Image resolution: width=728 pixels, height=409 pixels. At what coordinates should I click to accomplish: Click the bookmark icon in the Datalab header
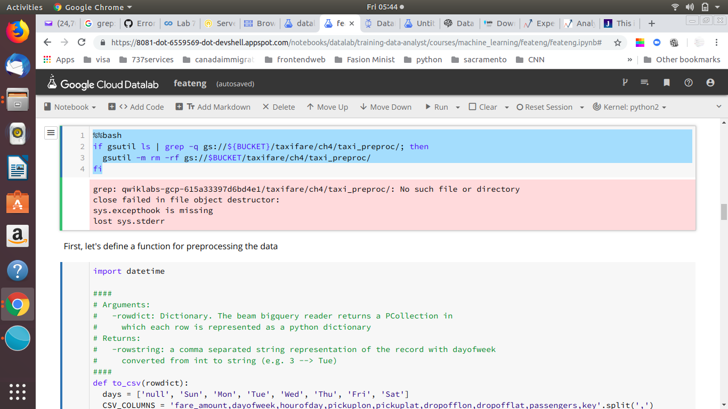pyautogui.click(x=667, y=83)
